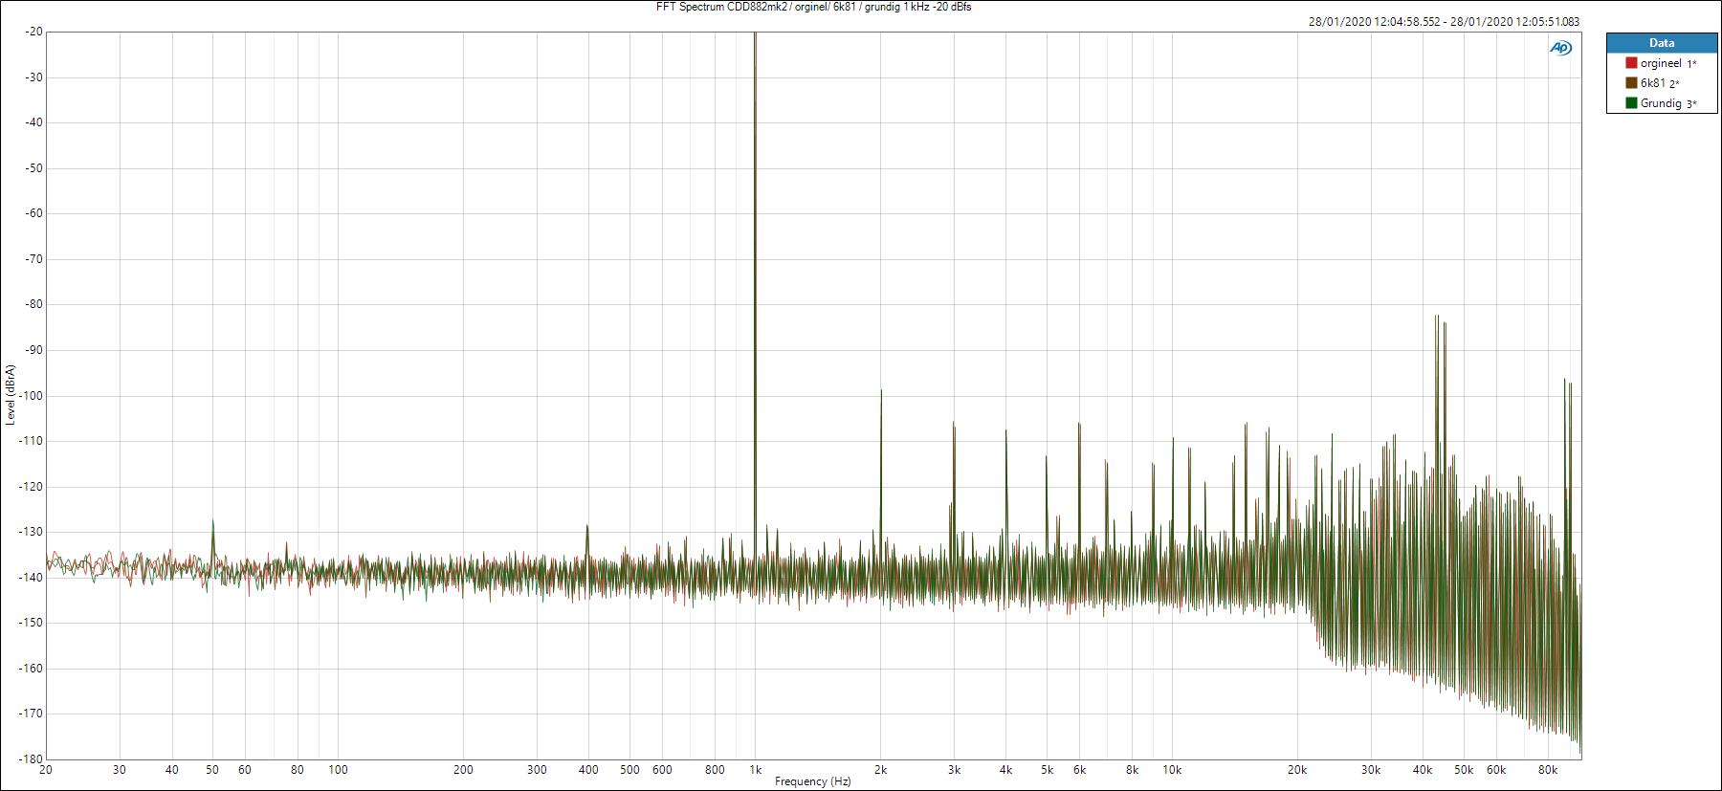Click the 400 Hz peak in spectrum
Screen dimensions: 1722x791
pos(587,526)
